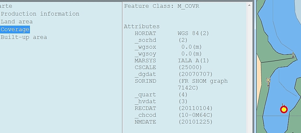Click the scrollbar up arrow in attributes panel
This screenshot has width=301, height=133.
tap(249, 5)
